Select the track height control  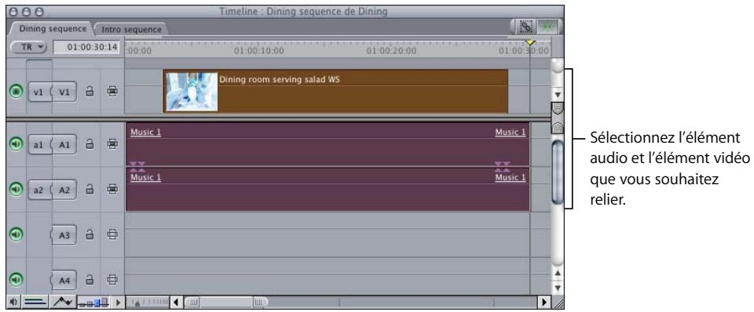pos(93,302)
